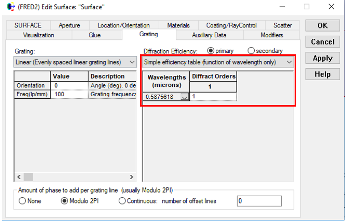Click the Help button
The width and height of the screenshot is (347, 222).
coord(322,75)
